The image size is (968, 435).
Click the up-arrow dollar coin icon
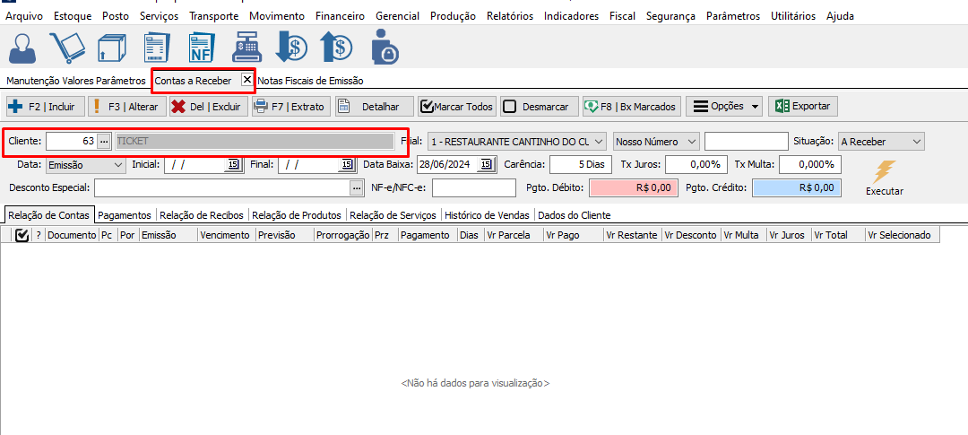pyautogui.click(x=338, y=48)
